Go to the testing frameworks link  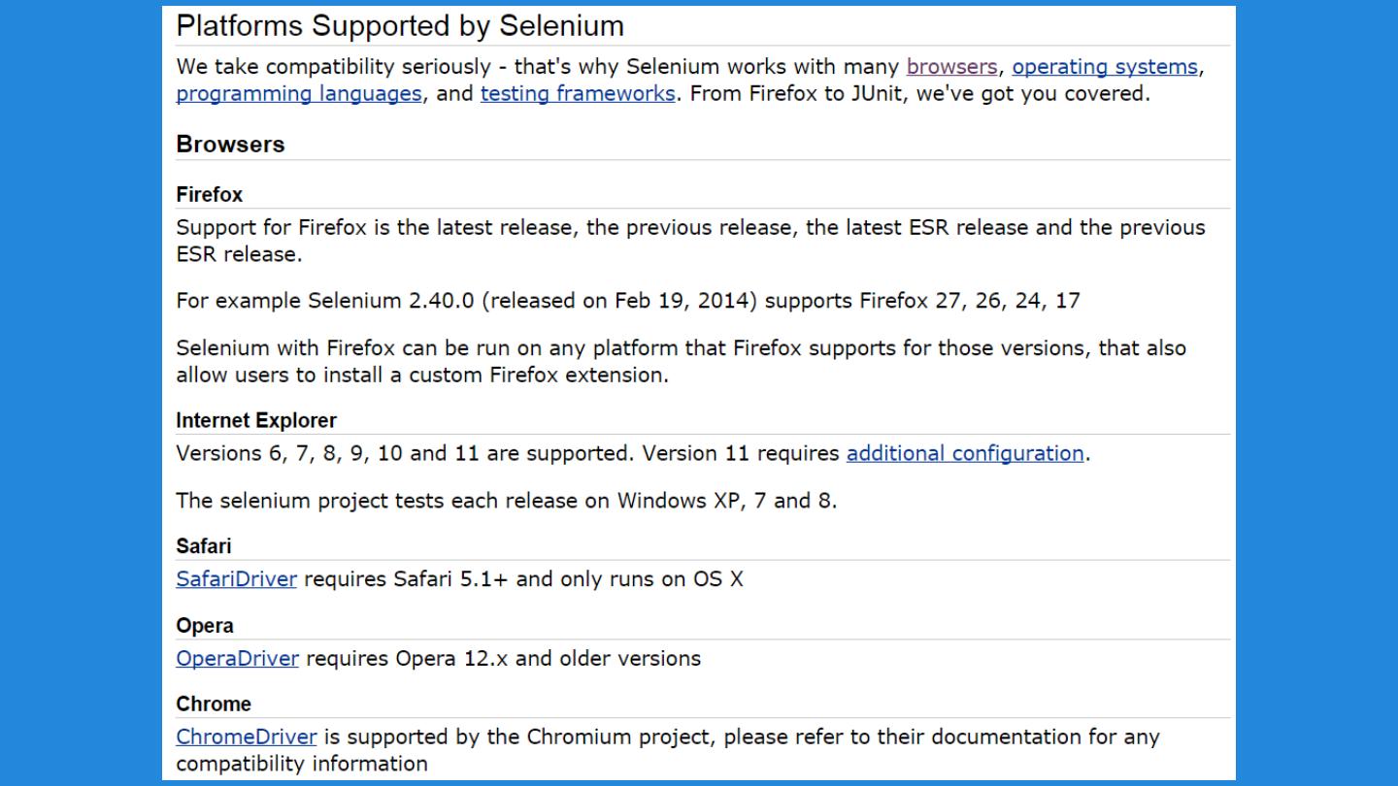(578, 94)
